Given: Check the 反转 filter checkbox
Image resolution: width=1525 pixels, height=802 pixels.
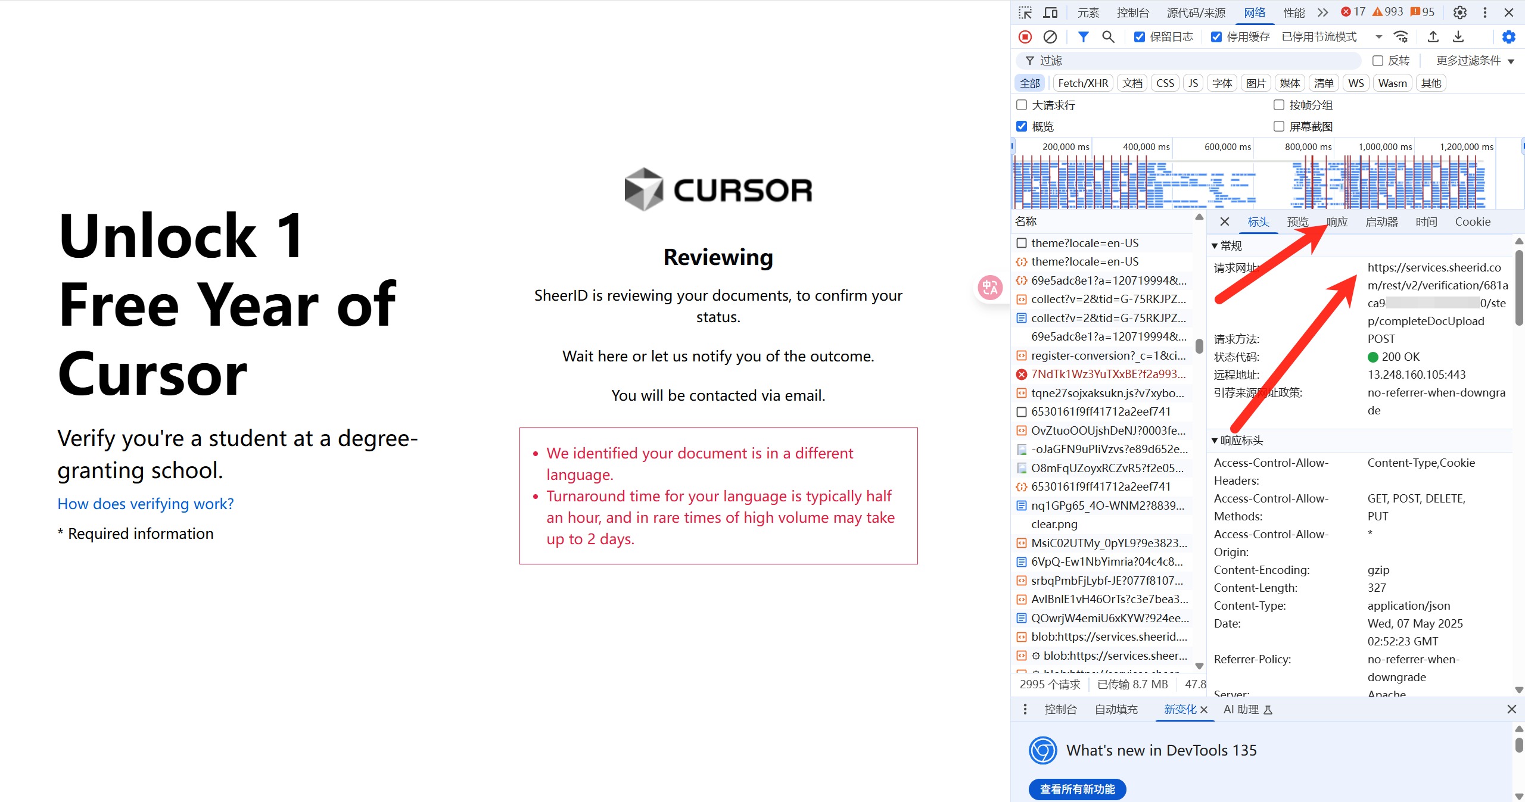Looking at the screenshot, I should point(1377,61).
